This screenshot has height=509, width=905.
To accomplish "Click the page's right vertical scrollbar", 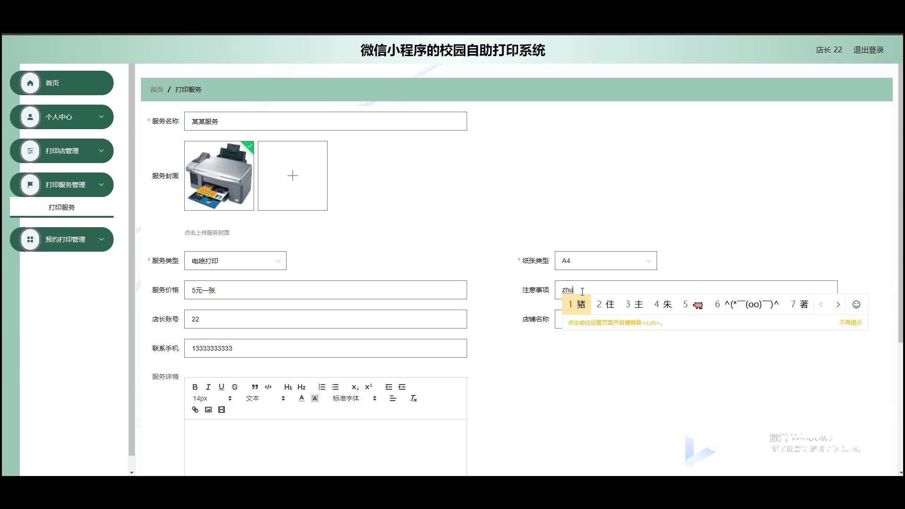I will [901, 203].
